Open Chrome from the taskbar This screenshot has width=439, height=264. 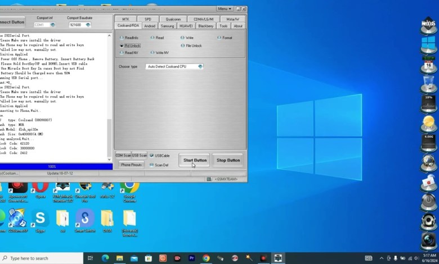tap(206, 258)
